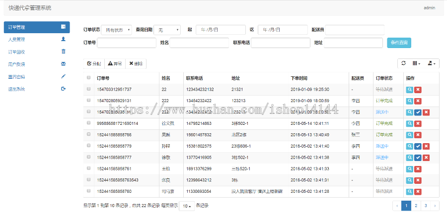Delete 徐歌's order with red X

(x=426, y=158)
